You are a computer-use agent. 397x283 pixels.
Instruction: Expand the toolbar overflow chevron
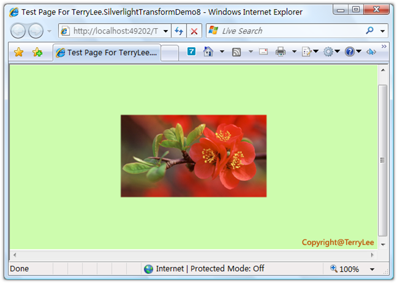(x=384, y=47)
